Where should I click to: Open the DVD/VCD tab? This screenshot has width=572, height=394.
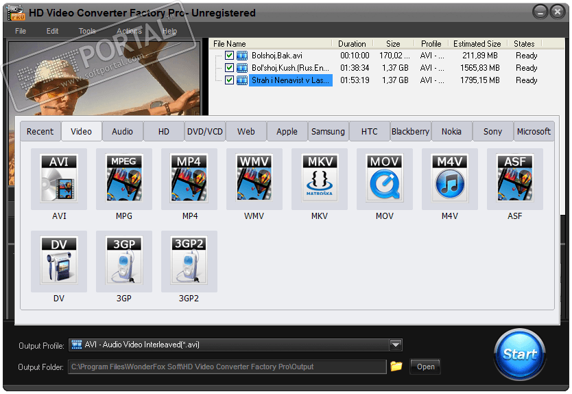(x=205, y=132)
